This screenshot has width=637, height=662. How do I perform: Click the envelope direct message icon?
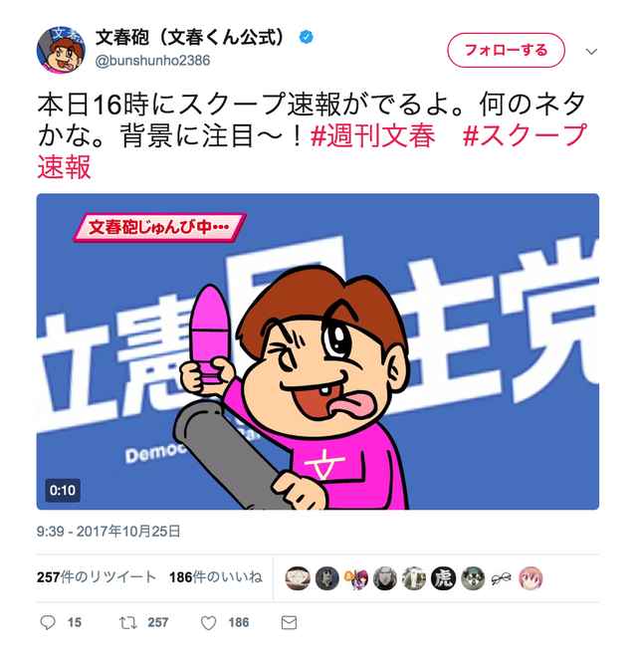[x=289, y=622]
